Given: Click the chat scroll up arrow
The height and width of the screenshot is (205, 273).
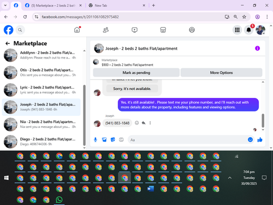Looking at the screenshot, I should click(x=263, y=82).
